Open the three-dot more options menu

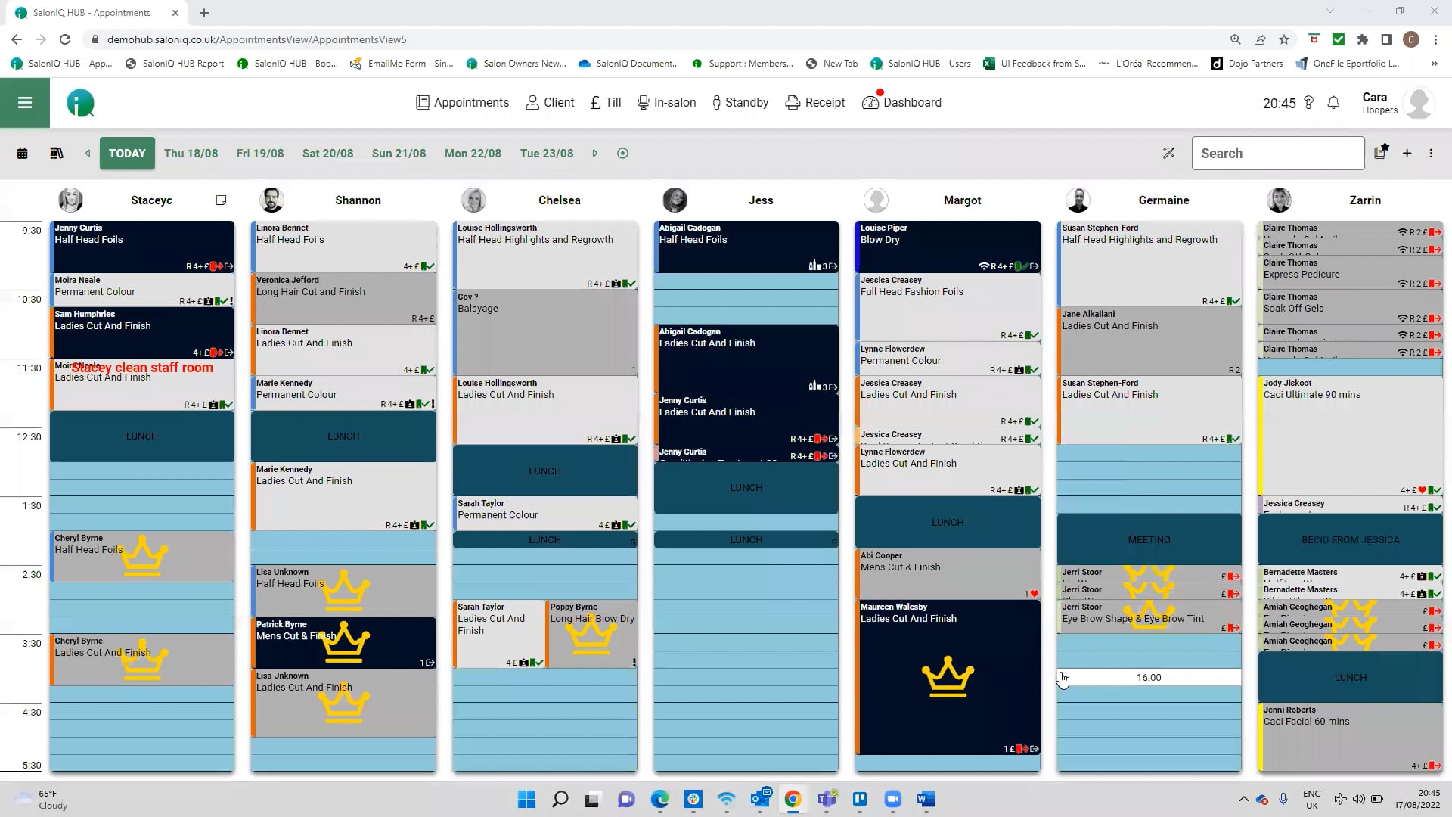(1431, 154)
